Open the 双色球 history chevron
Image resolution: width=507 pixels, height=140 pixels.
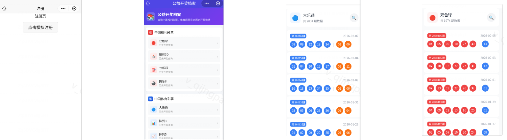[x=217, y=43]
